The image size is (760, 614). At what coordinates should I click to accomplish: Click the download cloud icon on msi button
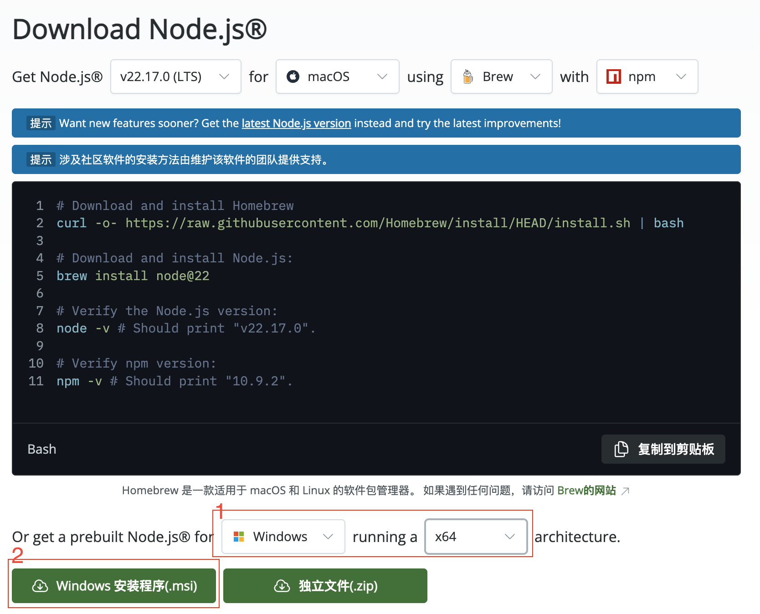pos(40,586)
